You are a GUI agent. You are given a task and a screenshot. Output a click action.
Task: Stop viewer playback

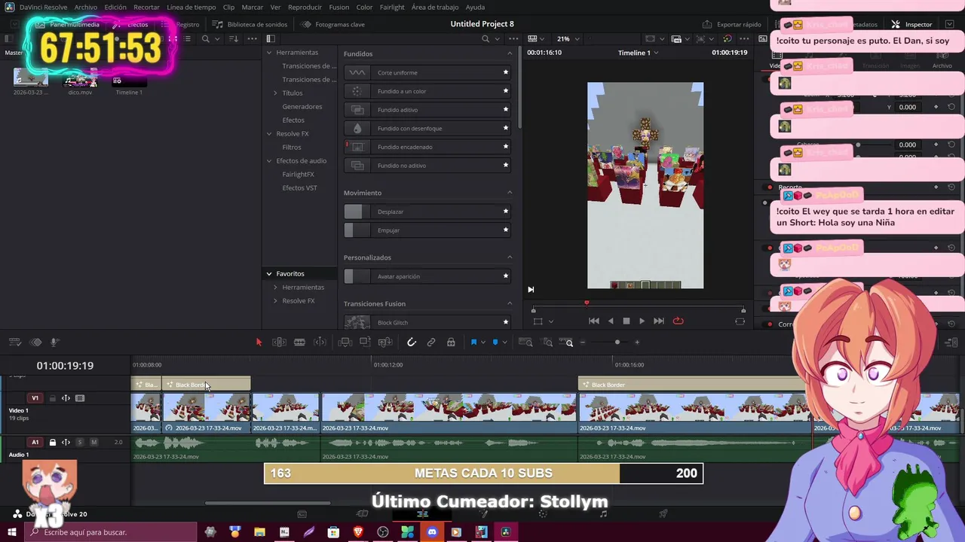pos(626,321)
